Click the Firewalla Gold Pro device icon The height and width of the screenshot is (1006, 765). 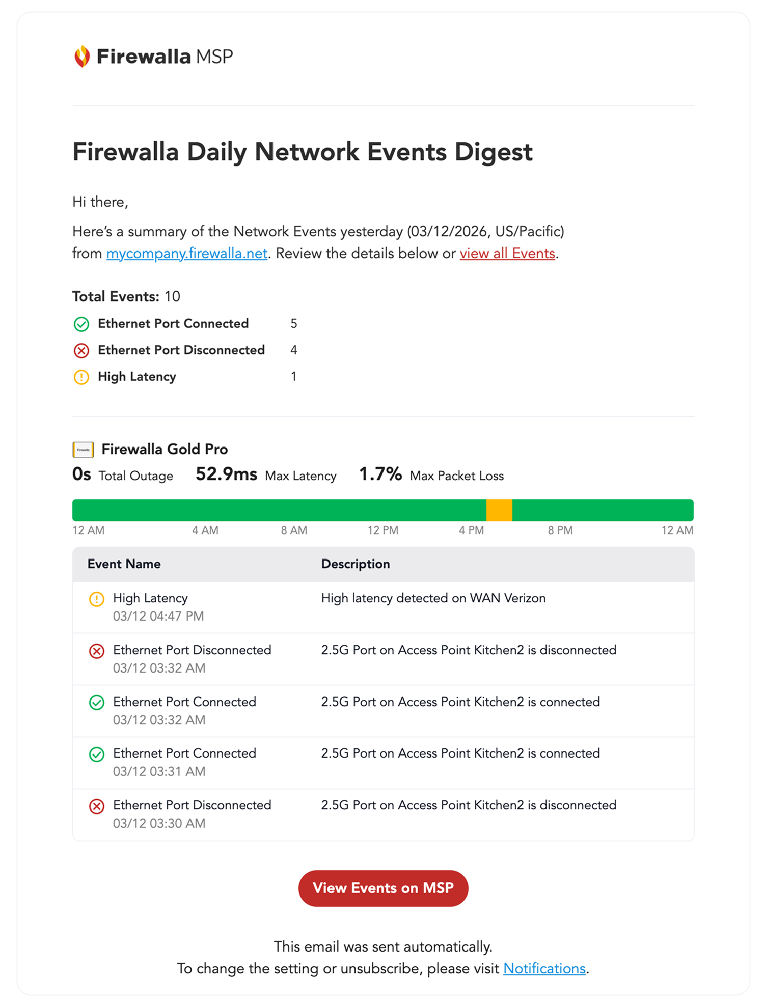pos(83,450)
